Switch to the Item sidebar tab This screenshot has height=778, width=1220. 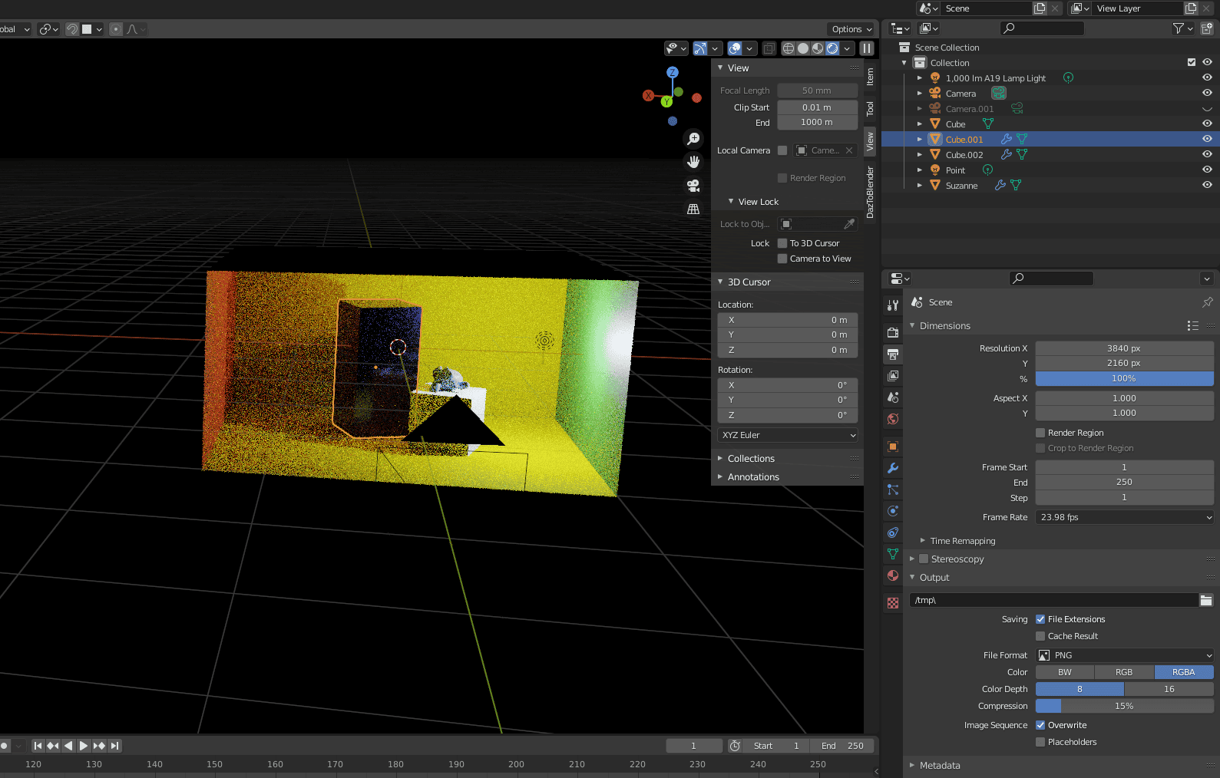pyautogui.click(x=870, y=76)
